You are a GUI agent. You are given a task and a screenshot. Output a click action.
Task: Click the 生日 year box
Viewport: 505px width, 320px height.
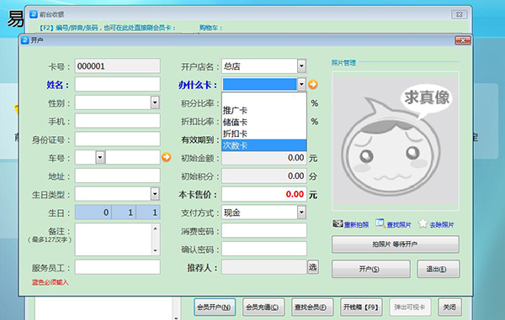93,212
